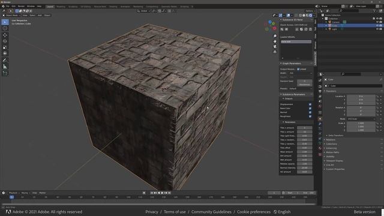Toggle Roughness output checkbox

[310, 116]
